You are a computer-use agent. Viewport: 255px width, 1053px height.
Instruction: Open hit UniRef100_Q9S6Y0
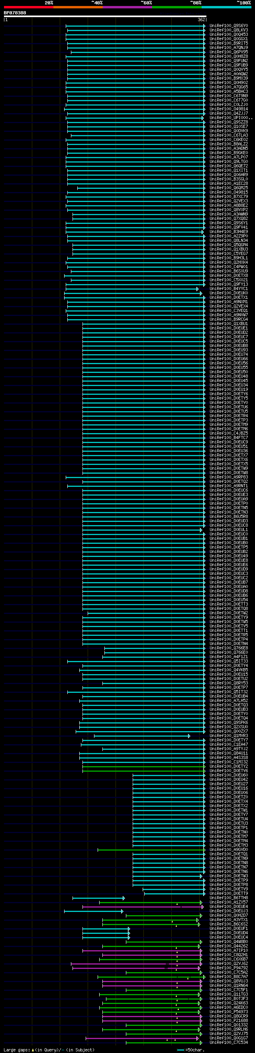229,26
